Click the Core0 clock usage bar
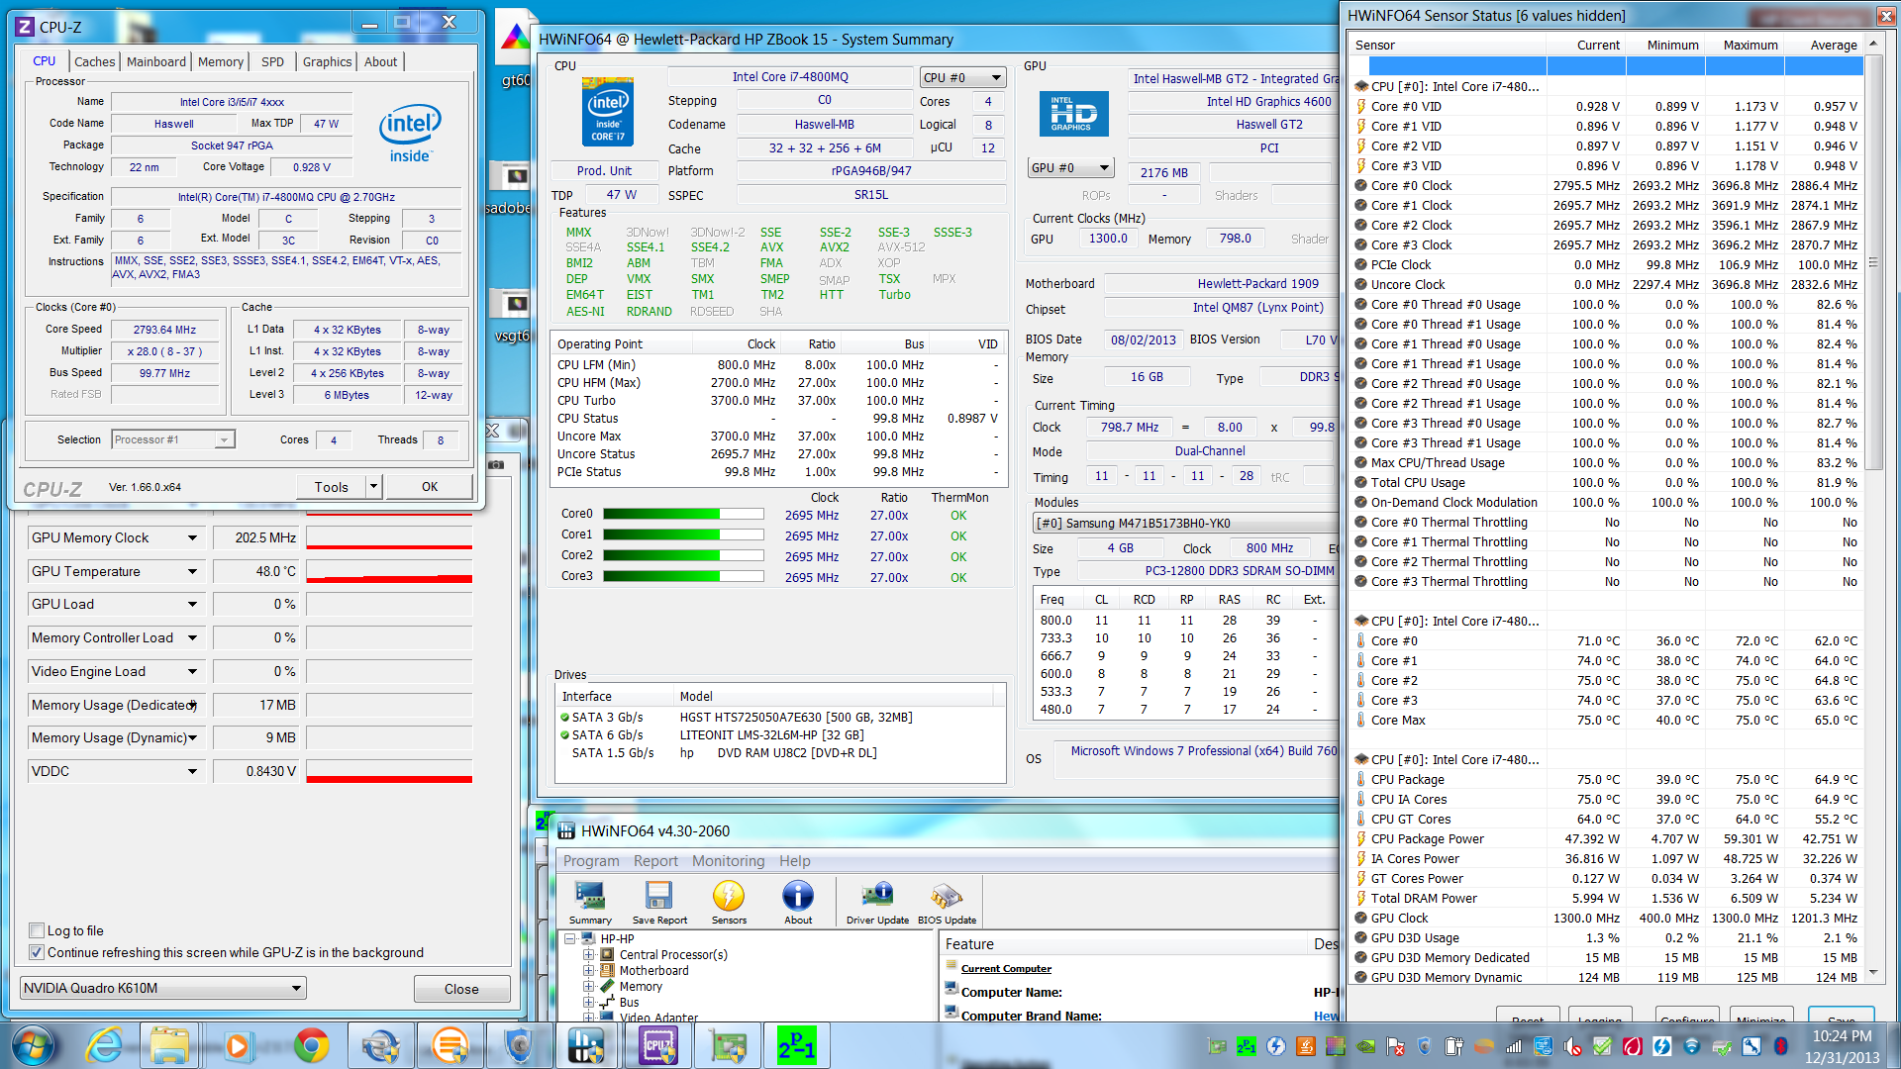Viewport: 1901px width, 1069px height. [683, 515]
